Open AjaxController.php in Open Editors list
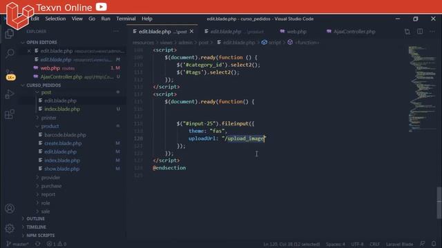 [61, 76]
